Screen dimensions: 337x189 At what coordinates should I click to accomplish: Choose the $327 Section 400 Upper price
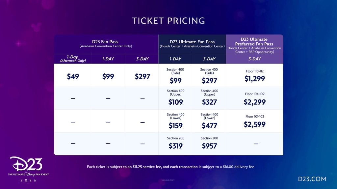(x=209, y=102)
